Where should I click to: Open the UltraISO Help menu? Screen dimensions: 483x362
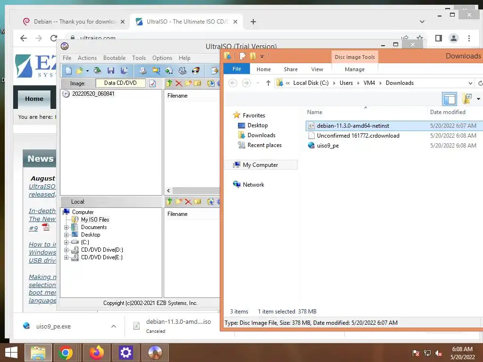click(184, 58)
